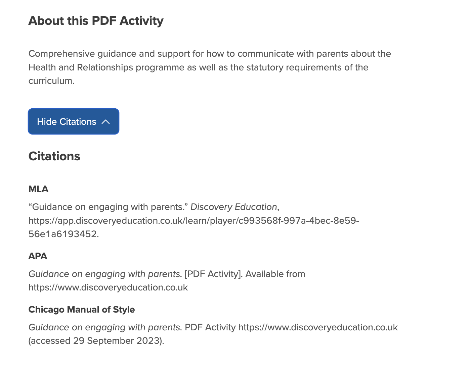
Task: Click the MLA citation label
Action: click(x=38, y=189)
